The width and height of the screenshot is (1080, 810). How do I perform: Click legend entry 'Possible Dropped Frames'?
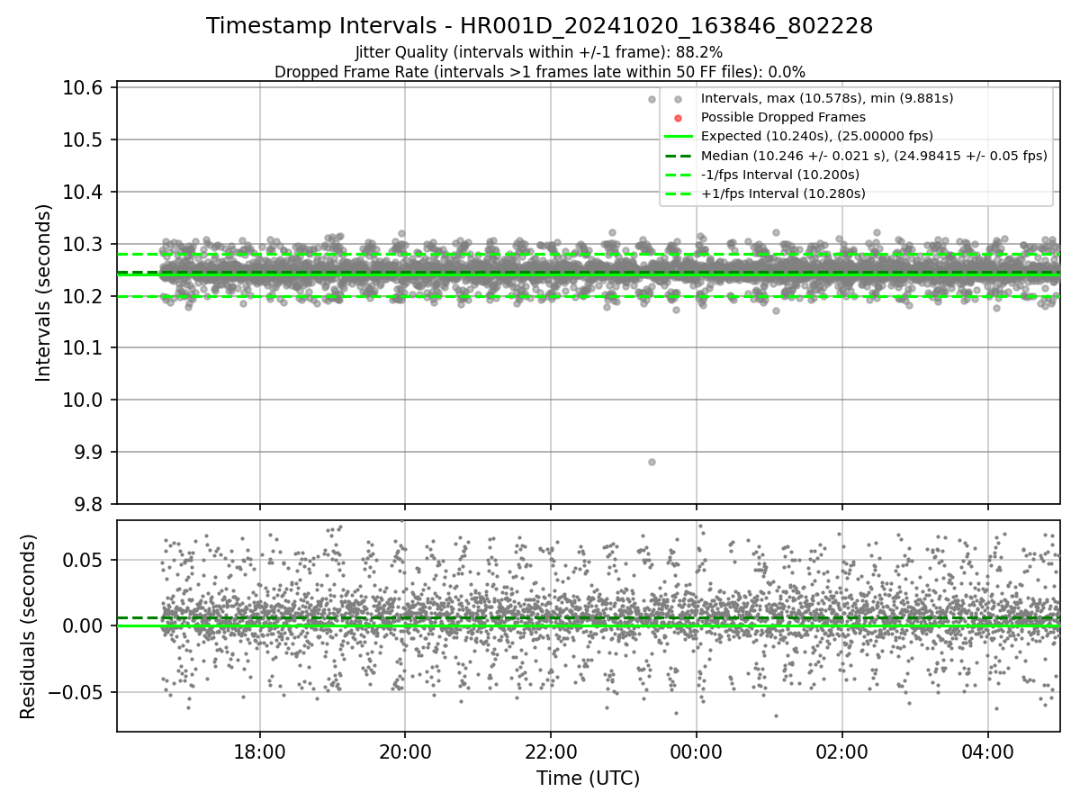783,117
